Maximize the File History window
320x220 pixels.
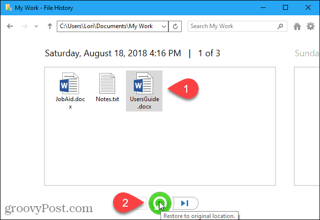click(285, 7)
